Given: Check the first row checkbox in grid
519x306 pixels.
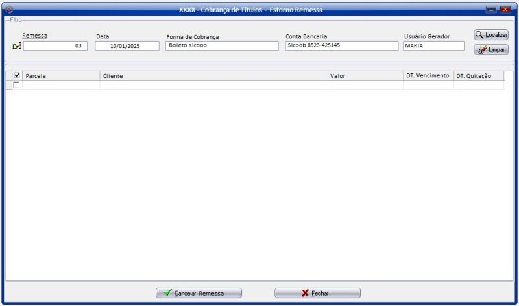Looking at the screenshot, I should [16, 85].
